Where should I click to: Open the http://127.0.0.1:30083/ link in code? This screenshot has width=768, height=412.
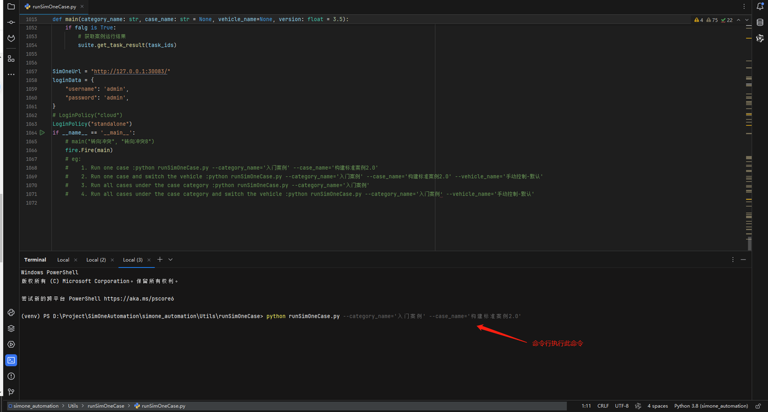point(131,71)
